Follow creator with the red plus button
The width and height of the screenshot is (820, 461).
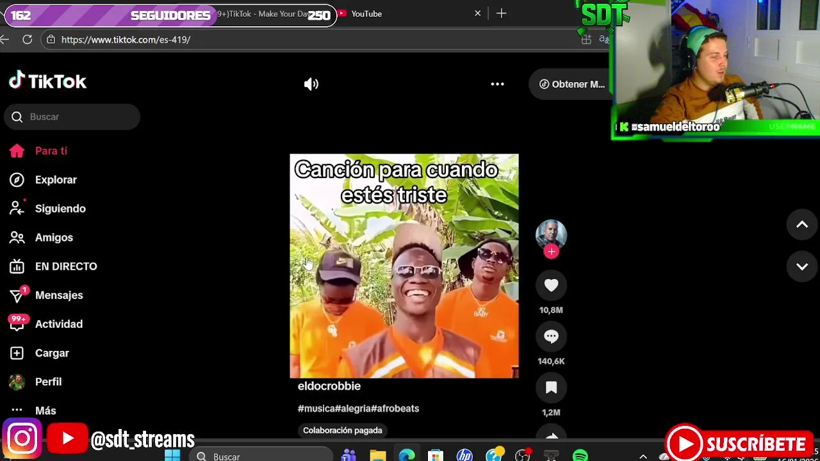(x=551, y=252)
